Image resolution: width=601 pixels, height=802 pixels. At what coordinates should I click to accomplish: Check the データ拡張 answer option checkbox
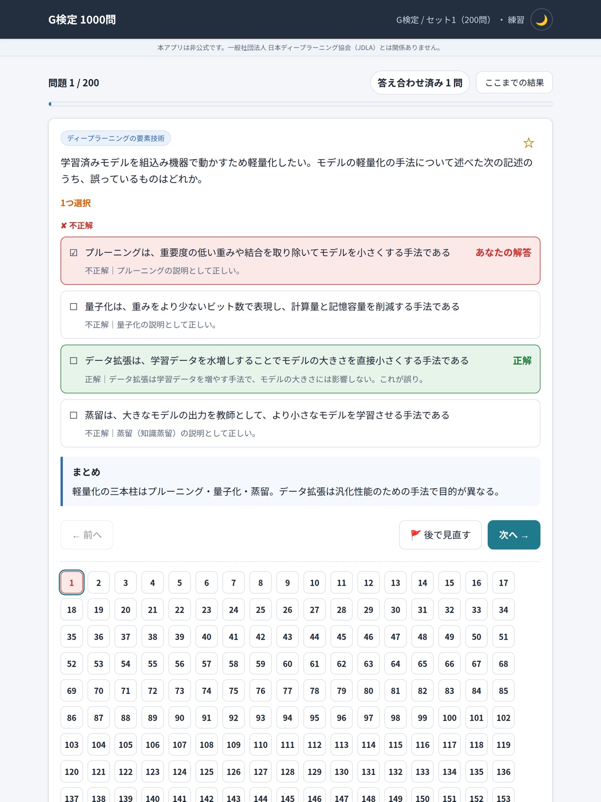tap(74, 361)
